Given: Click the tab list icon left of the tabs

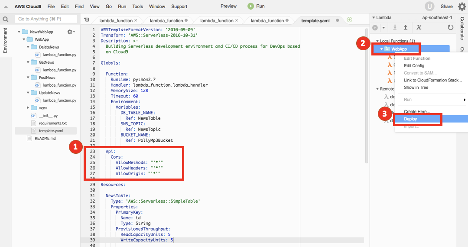Looking at the screenshot, I should [x=87, y=19].
